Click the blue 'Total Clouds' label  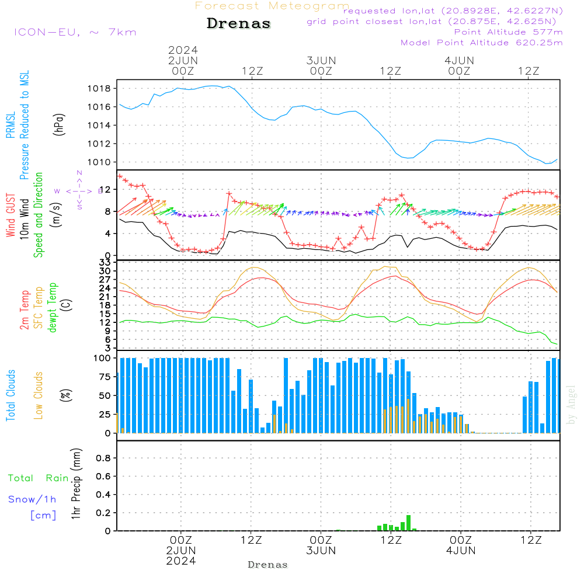11,395
